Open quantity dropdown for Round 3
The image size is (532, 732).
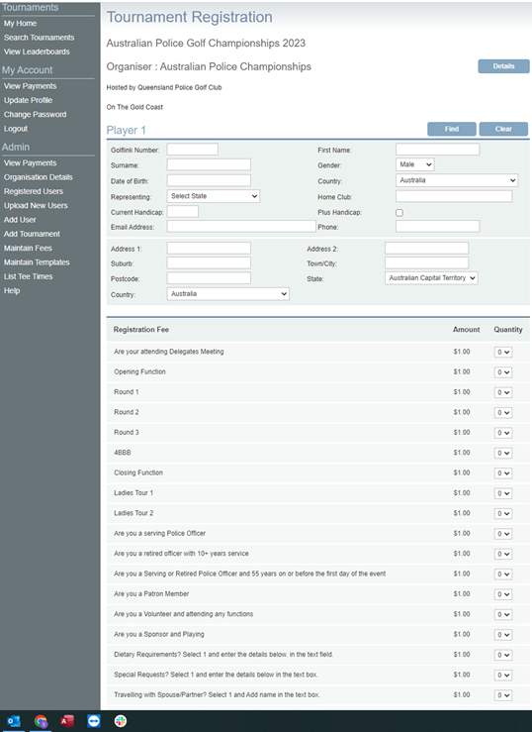pos(503,433)
